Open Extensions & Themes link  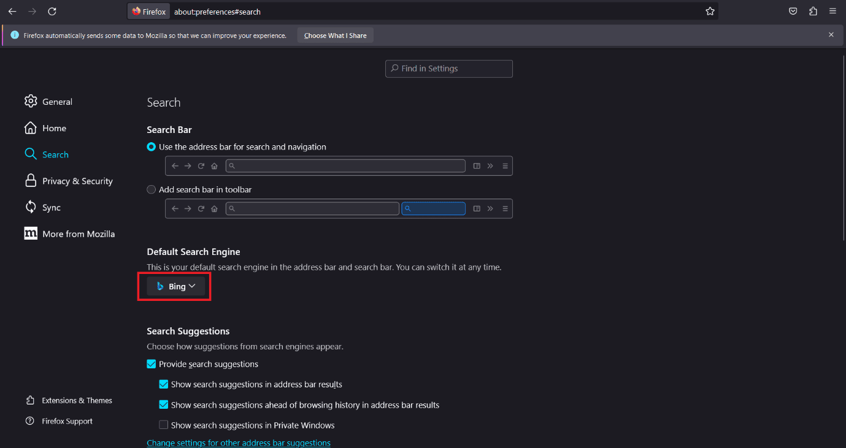click(77, 400)
